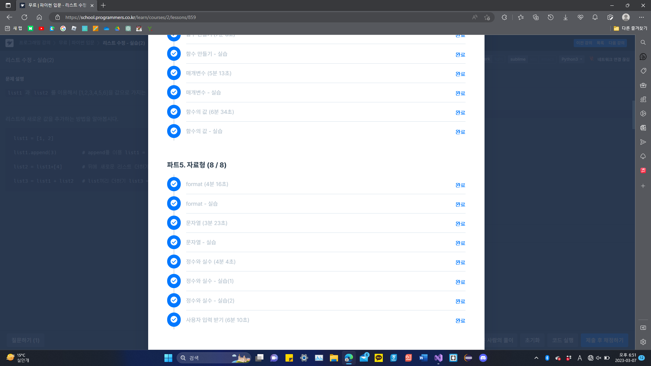Viewport: 651px width, 366px height.
Task: Click the browser address bar URL
Action: click(131, 17)
